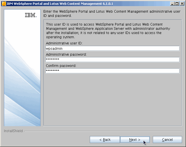
Task: Click the "Administrative password:" label
Action: click(x=66, y=55)
